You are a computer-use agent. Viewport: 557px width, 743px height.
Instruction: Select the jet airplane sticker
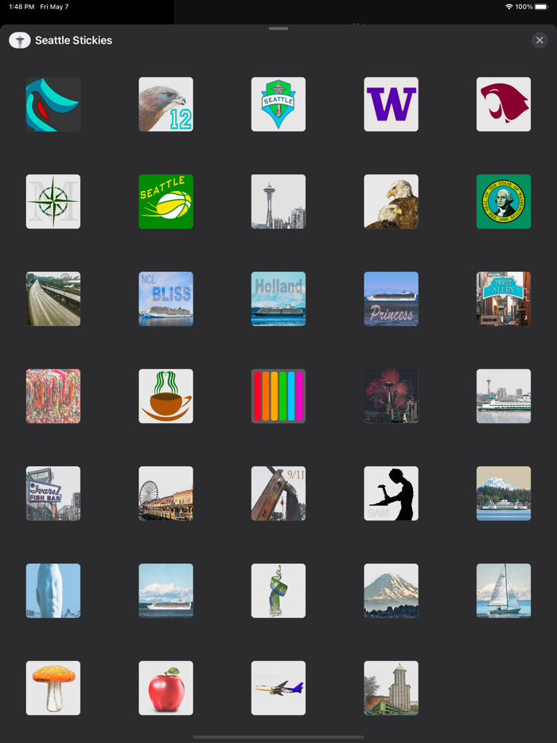[x=278, y=688]
